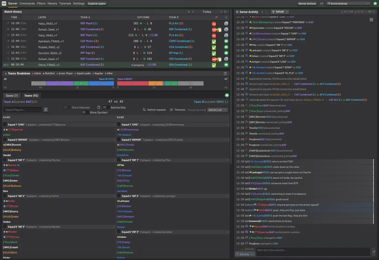
Task: Click the SLM app logo icon
Action: pos(4,3)
